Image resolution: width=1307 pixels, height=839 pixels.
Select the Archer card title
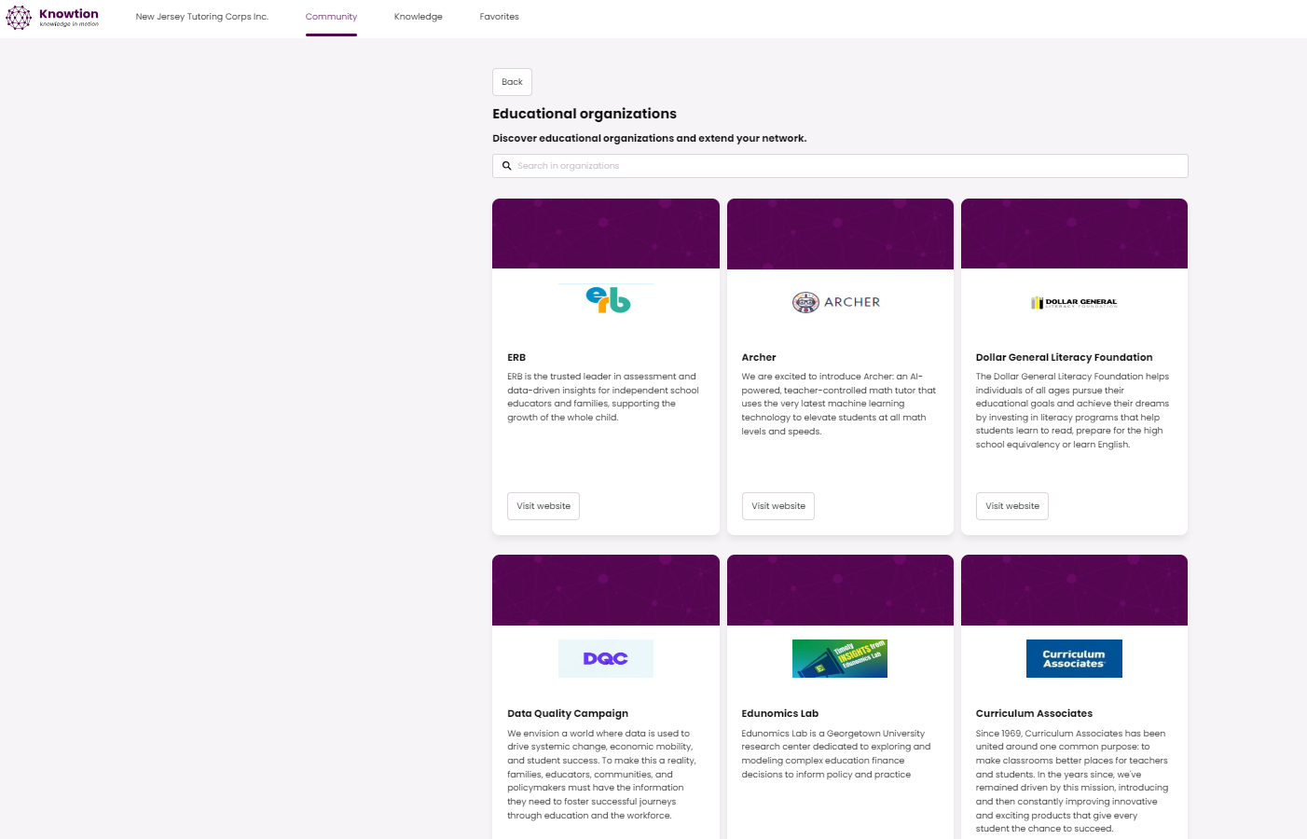click(x=759, y=358)
